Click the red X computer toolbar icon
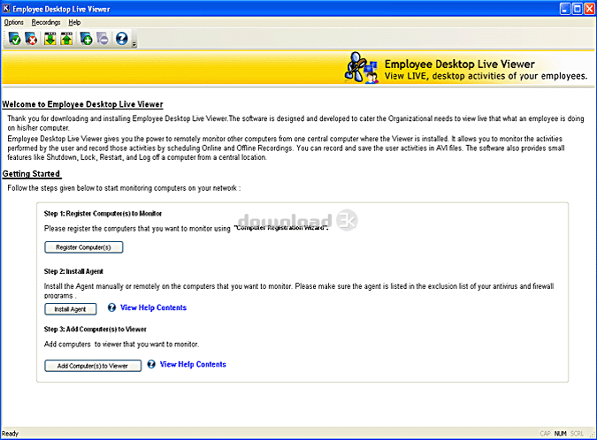Image resolution: width=597 pixels, height=440 pixels. point(32,39)
